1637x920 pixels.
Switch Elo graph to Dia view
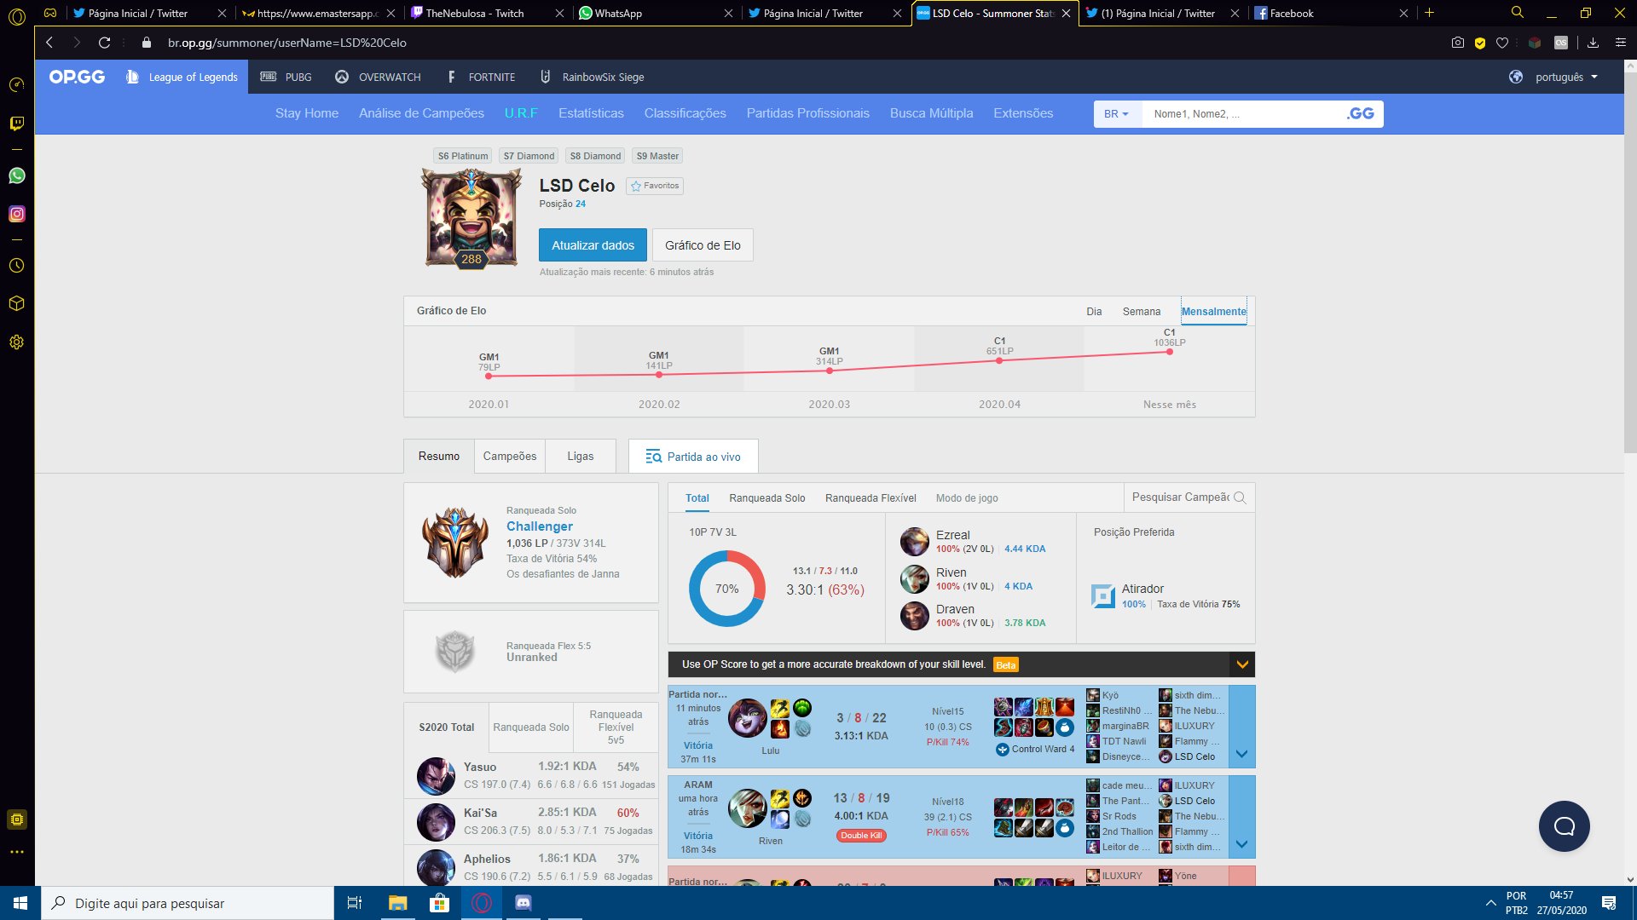tap(1095, 311)
